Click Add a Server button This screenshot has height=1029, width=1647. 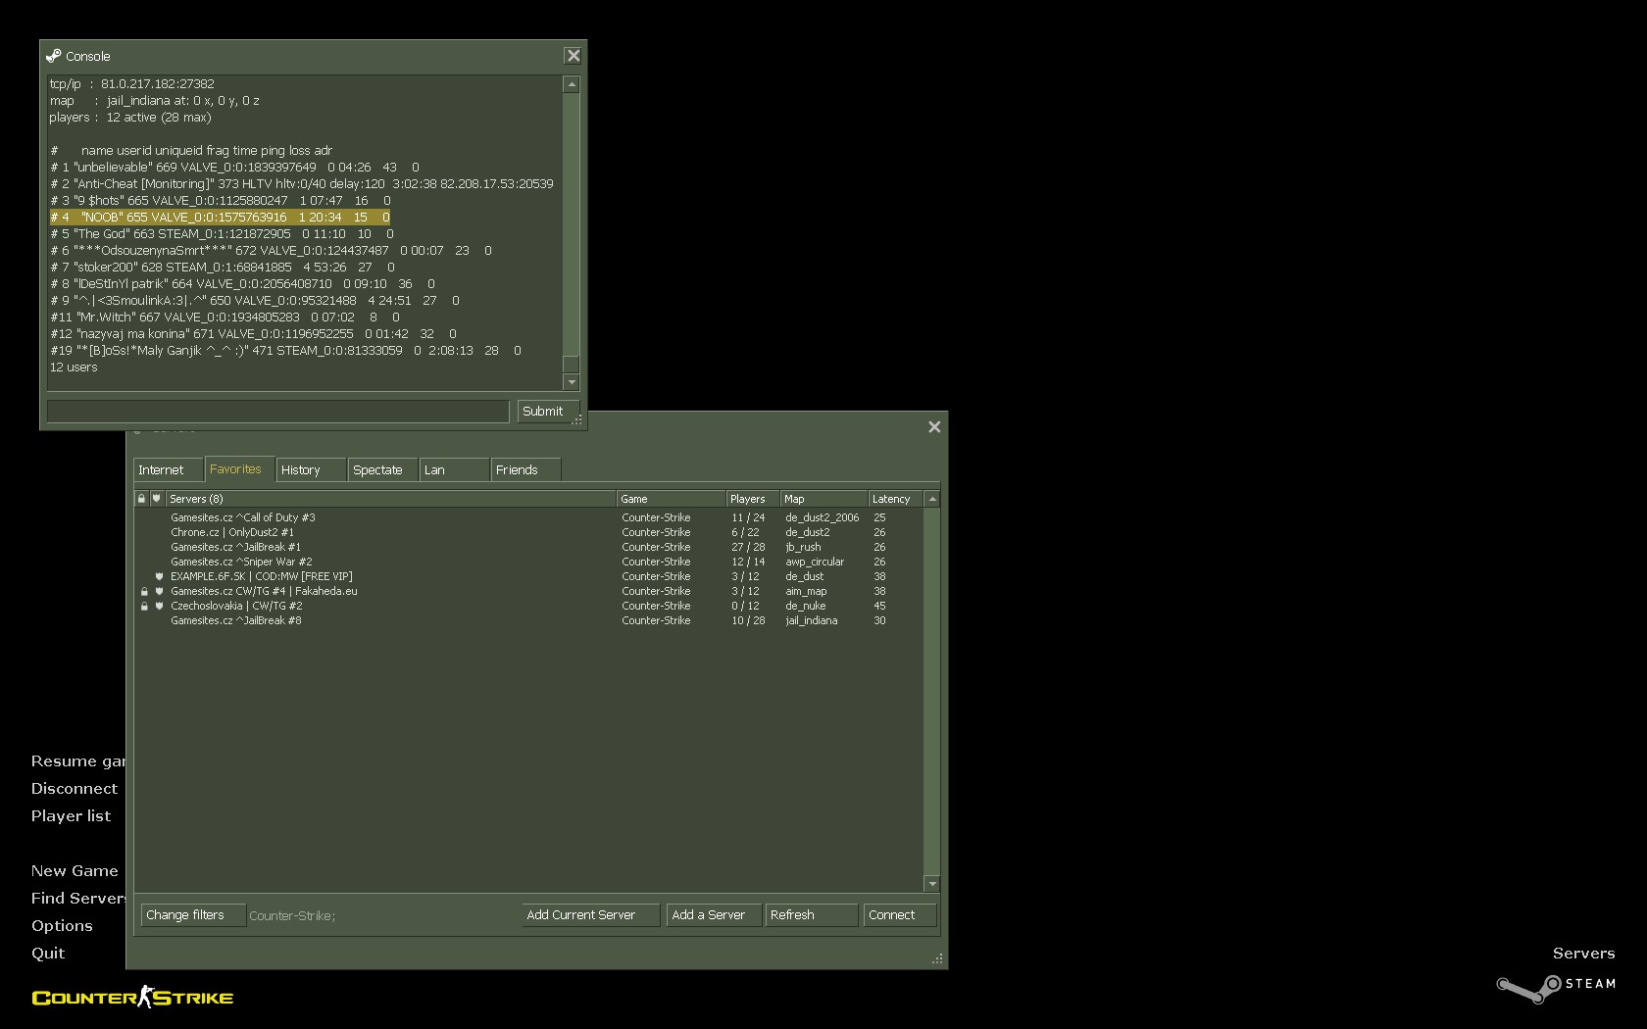[713, 915]
